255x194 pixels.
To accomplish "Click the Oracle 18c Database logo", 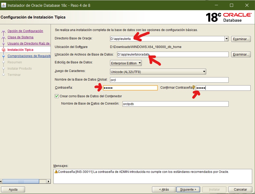I will point(229,17).
